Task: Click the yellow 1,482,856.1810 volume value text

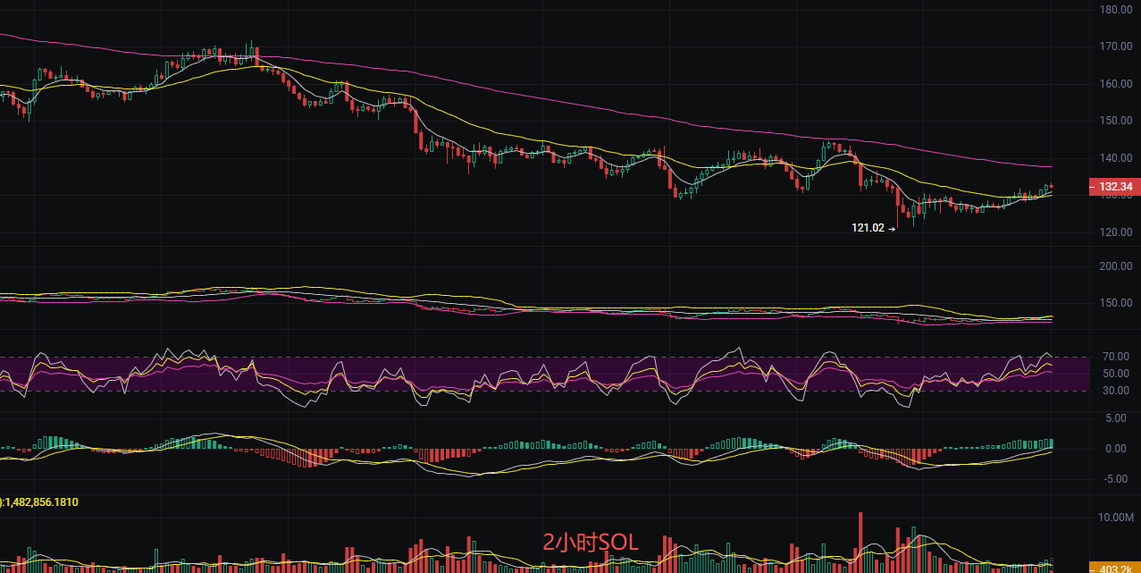Action: [42, 502]
